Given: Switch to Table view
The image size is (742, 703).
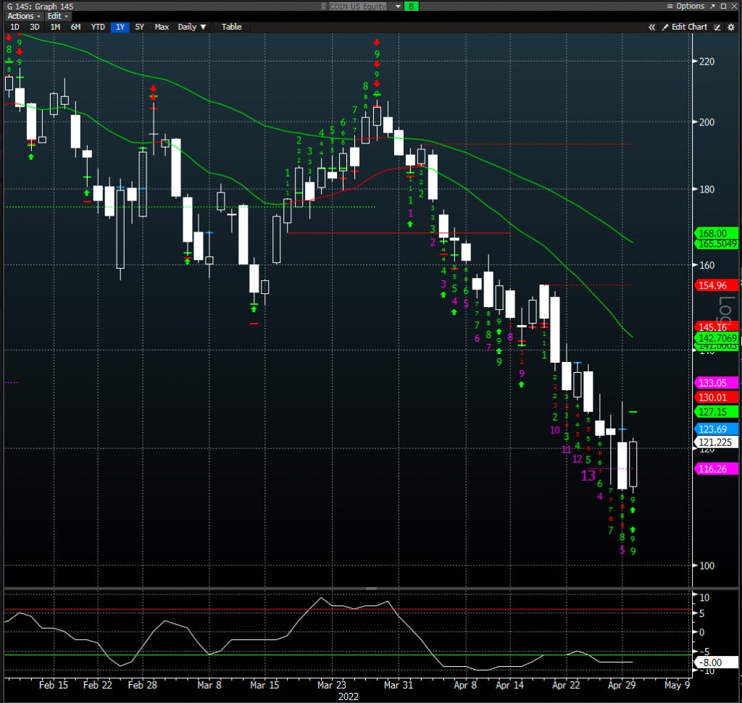Looking at the screenshot, I should pos(231,27).
